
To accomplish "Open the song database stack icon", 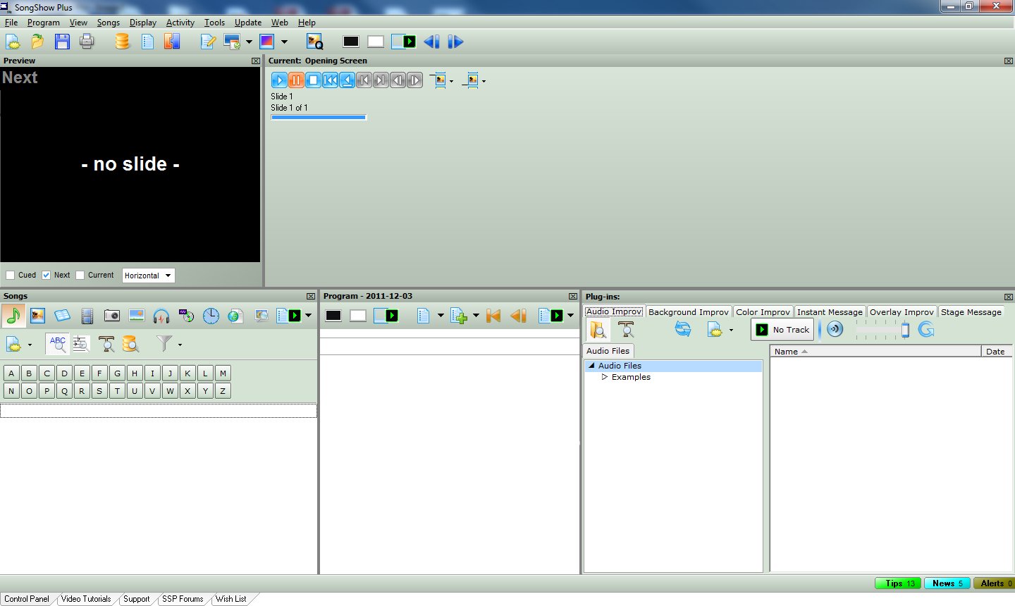I will [x=123, y=42].
